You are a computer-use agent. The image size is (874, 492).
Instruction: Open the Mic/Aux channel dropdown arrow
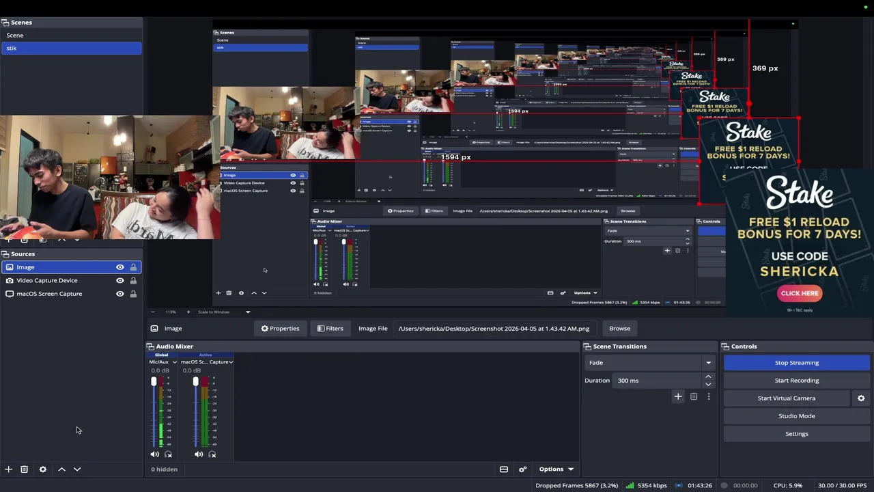(174, 362)
